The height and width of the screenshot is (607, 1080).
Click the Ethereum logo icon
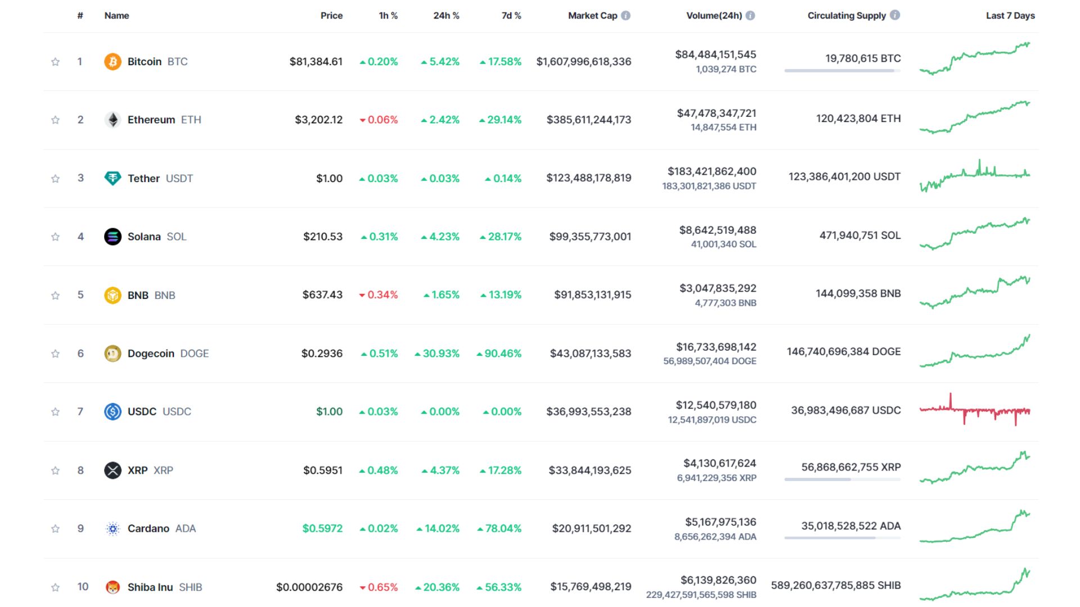tap(113, 120)
